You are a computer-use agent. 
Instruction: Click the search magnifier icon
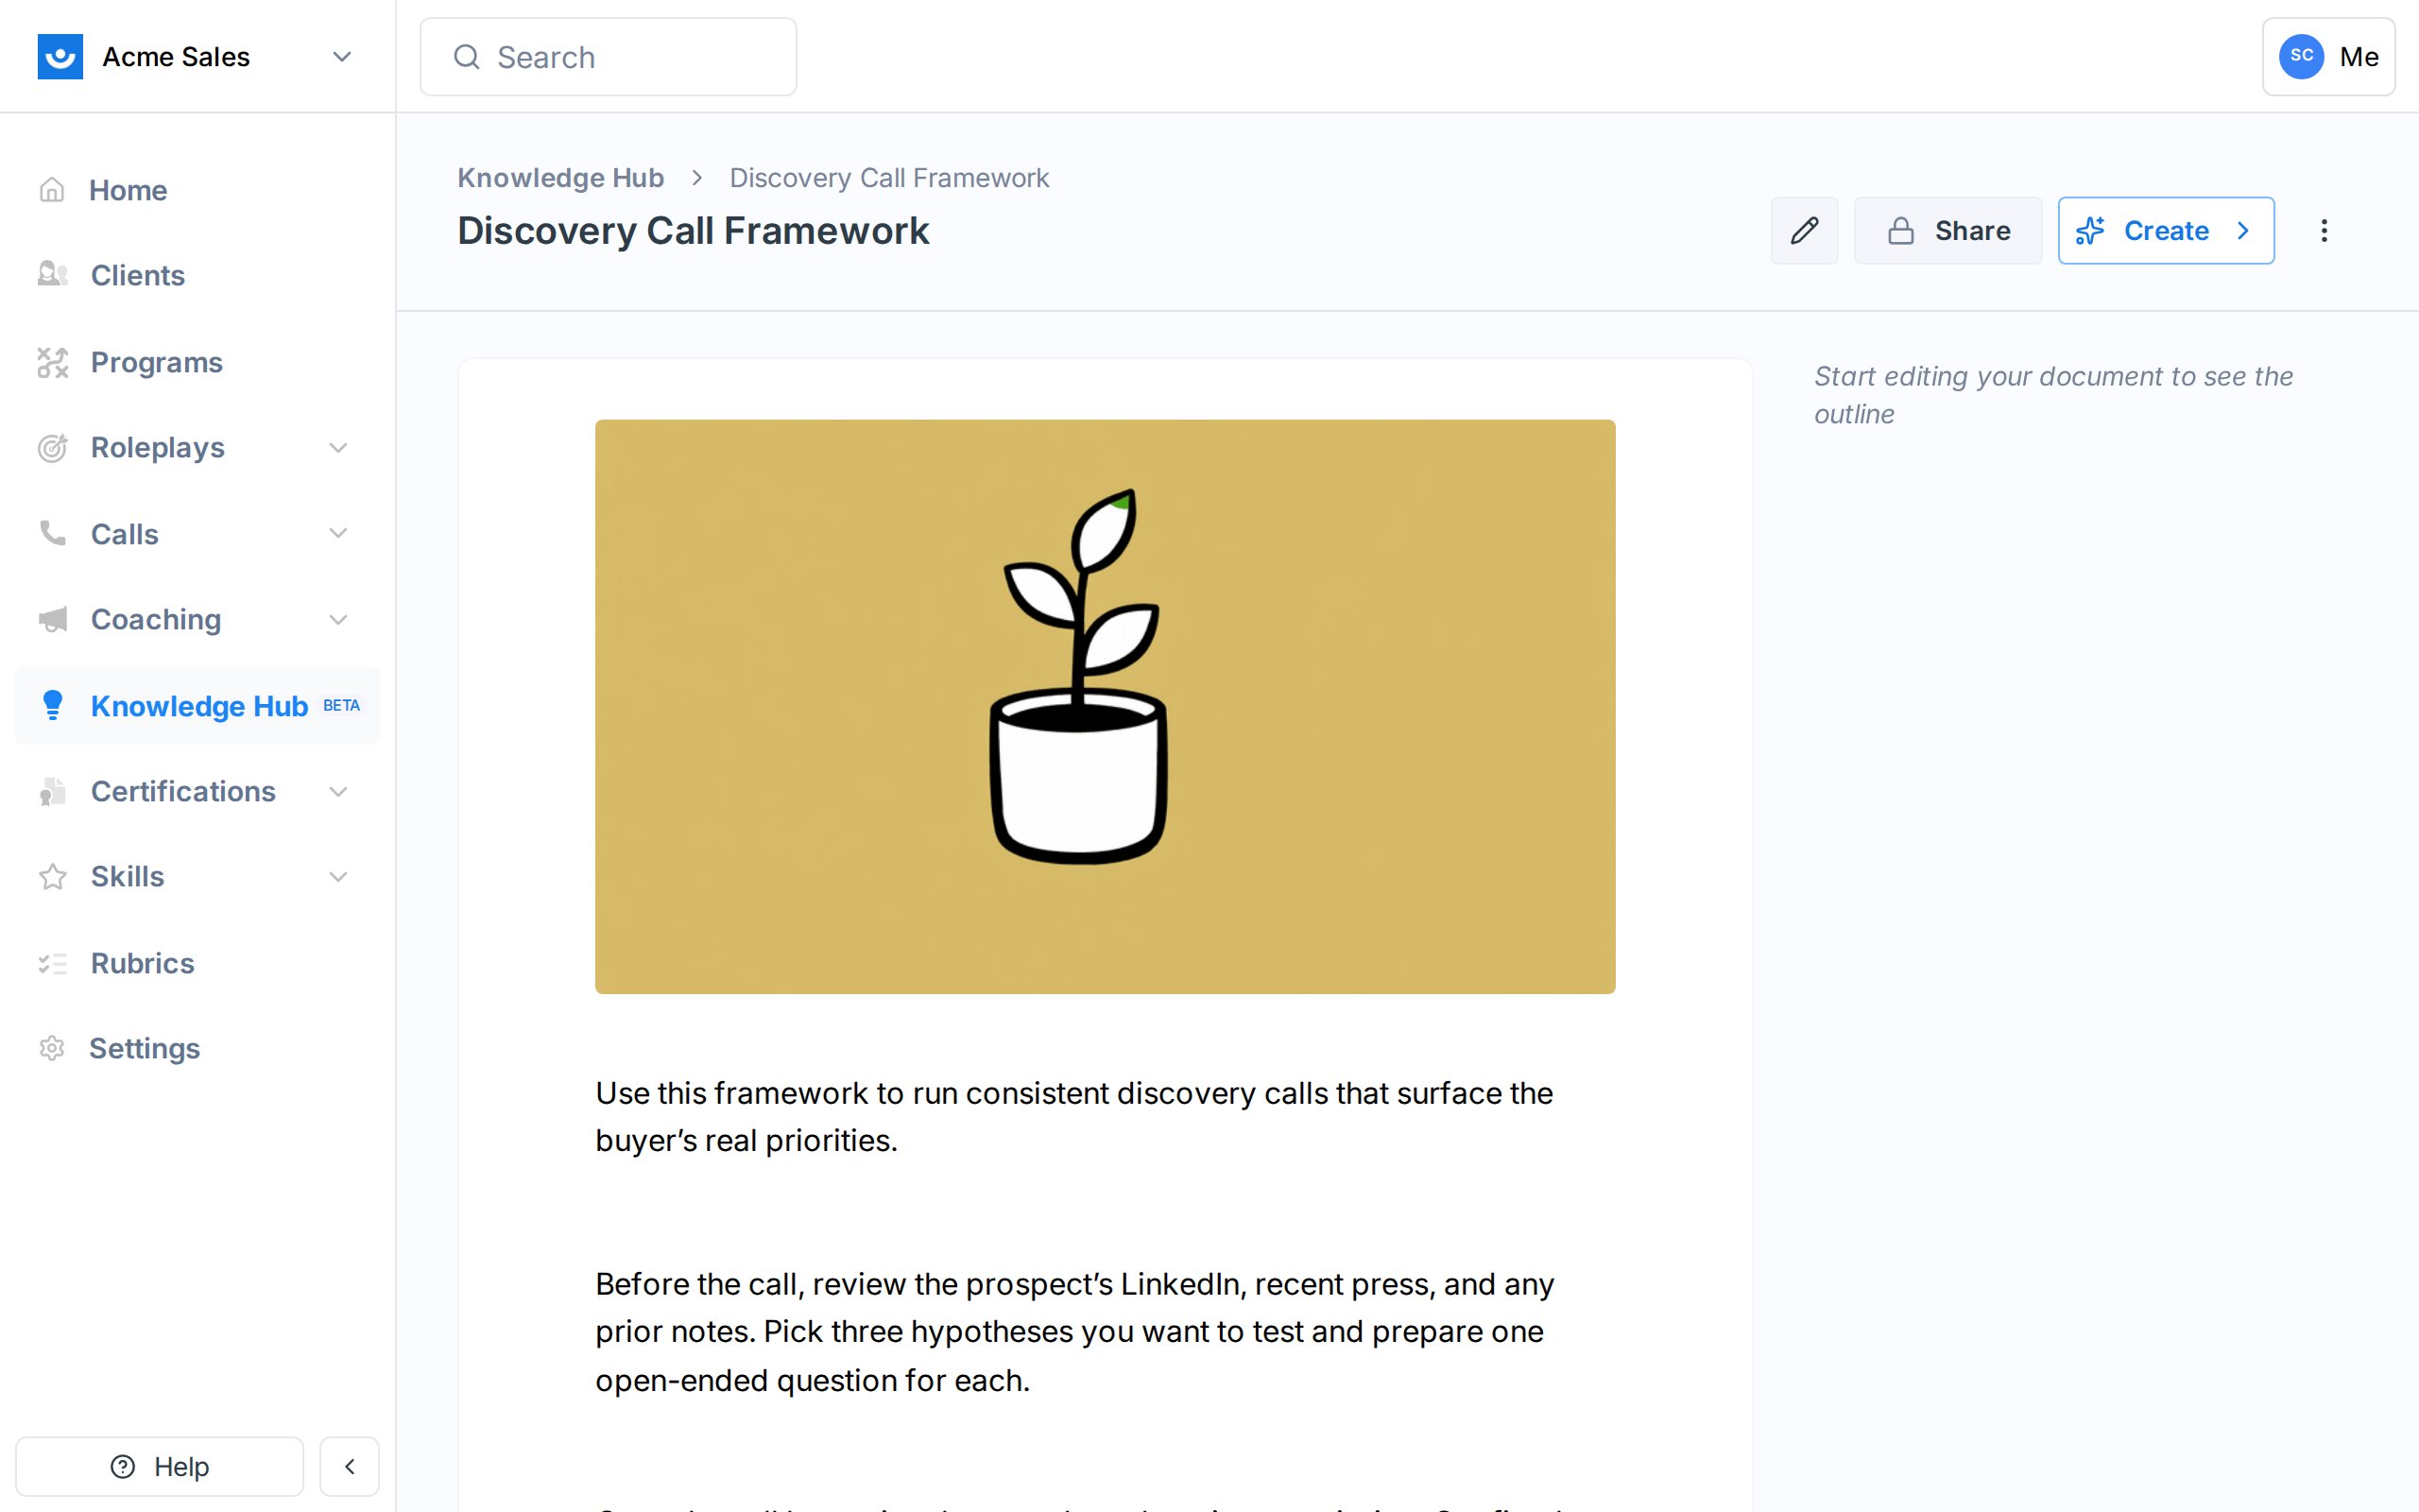click(x=467, y=57)
